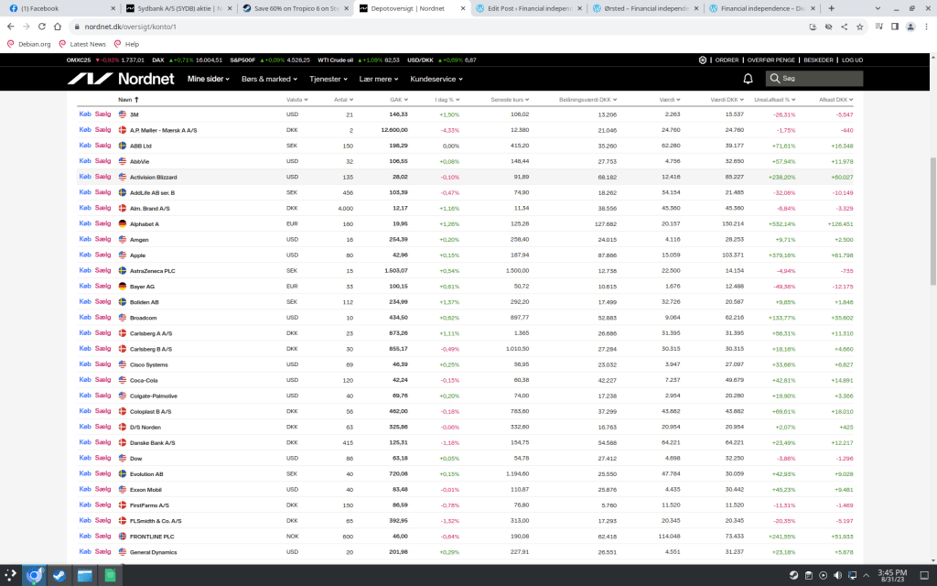This screenshot has width=937, height=586.
Task: Switch to the Facebook tab
Action: click(55, 7)
